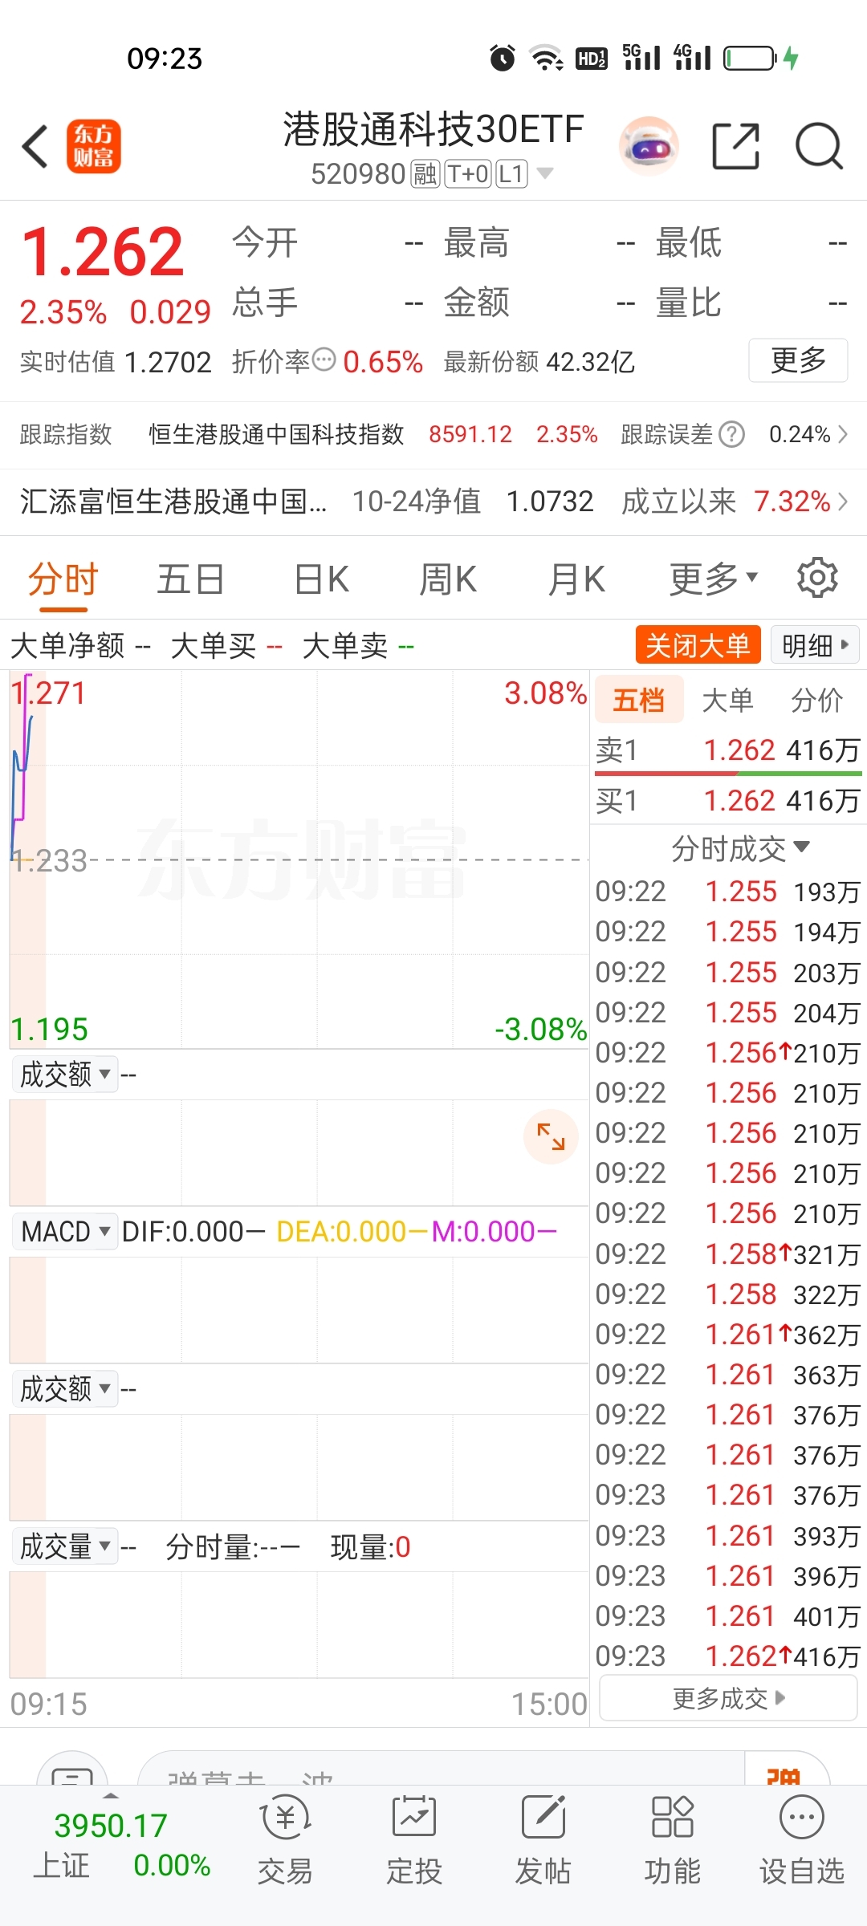Tap the 1.261↑362万 trade row
Screen dimensions: 867x1926
pyautogui.click(x=728, y=1334)
